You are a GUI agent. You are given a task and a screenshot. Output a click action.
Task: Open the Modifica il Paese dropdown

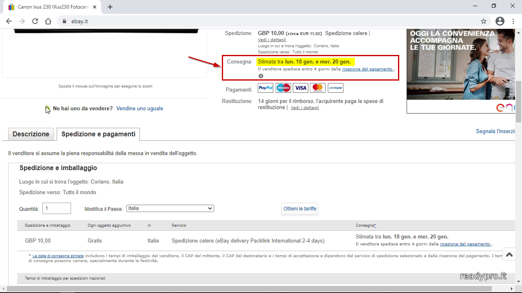click(170, 208)
